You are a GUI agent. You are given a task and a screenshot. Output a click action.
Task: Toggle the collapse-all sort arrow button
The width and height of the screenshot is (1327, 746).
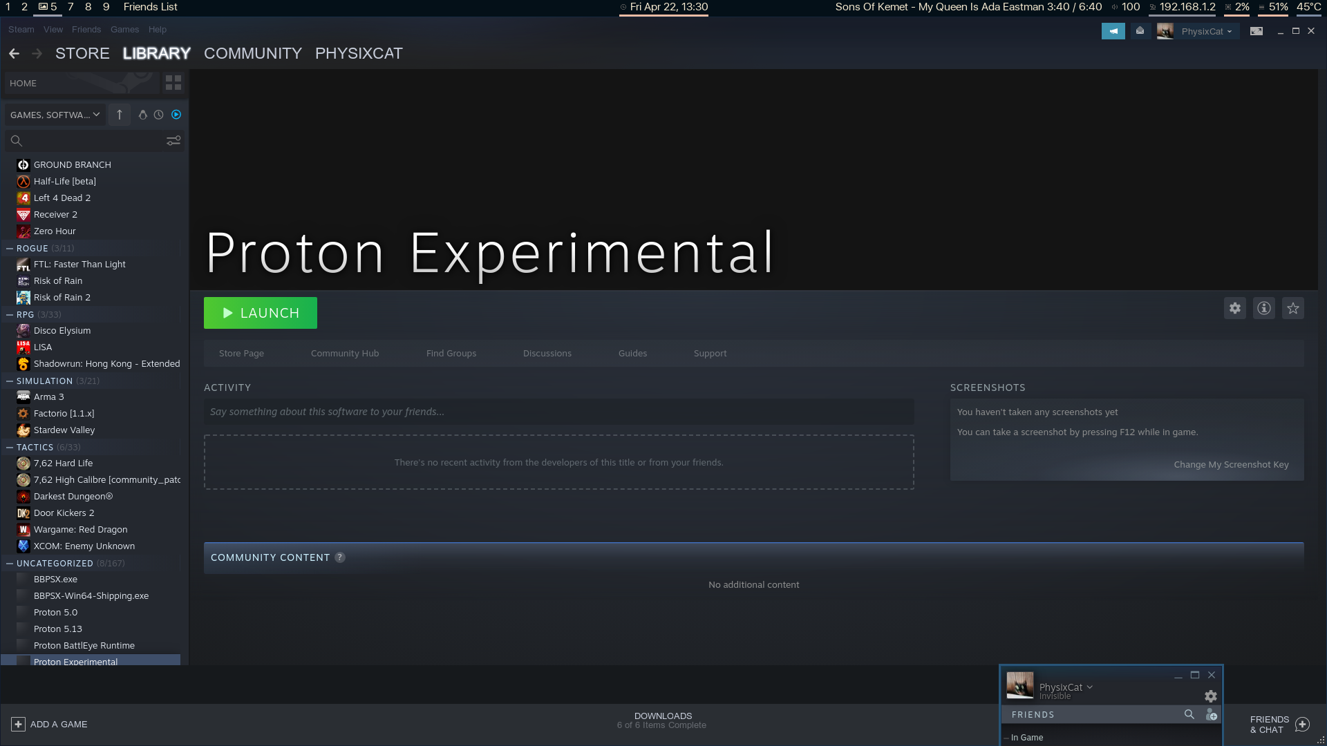click(120, 115)
